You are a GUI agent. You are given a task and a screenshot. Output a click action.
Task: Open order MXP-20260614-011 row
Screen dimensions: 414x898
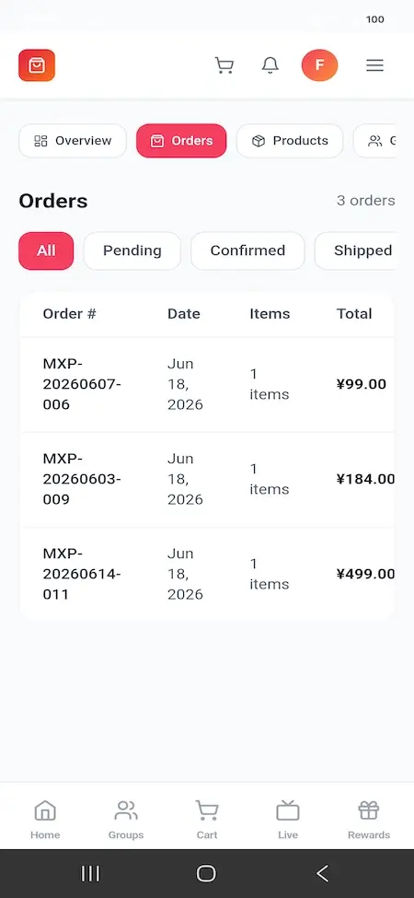(207, 574)
